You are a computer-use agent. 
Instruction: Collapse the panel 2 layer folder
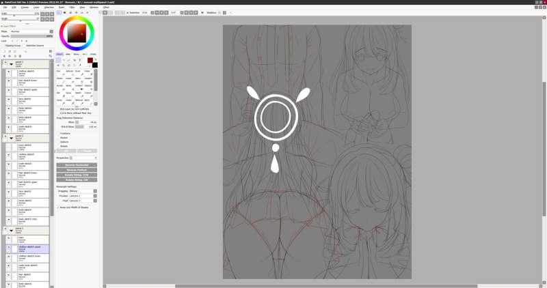[11, 139]
